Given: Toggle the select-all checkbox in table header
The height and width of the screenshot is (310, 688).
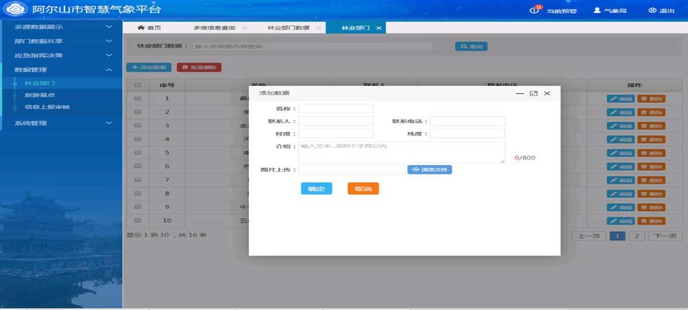Looking at the screenshot, I should tap(138, 85).
